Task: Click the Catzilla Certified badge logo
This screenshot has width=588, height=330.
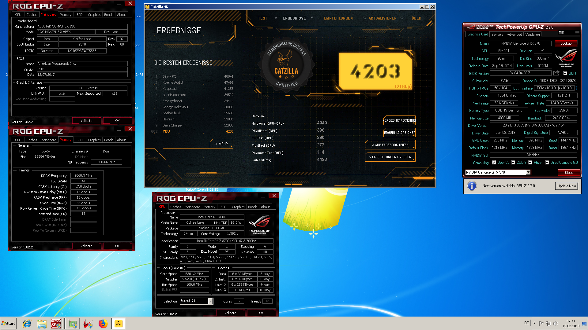Action: 286,65
